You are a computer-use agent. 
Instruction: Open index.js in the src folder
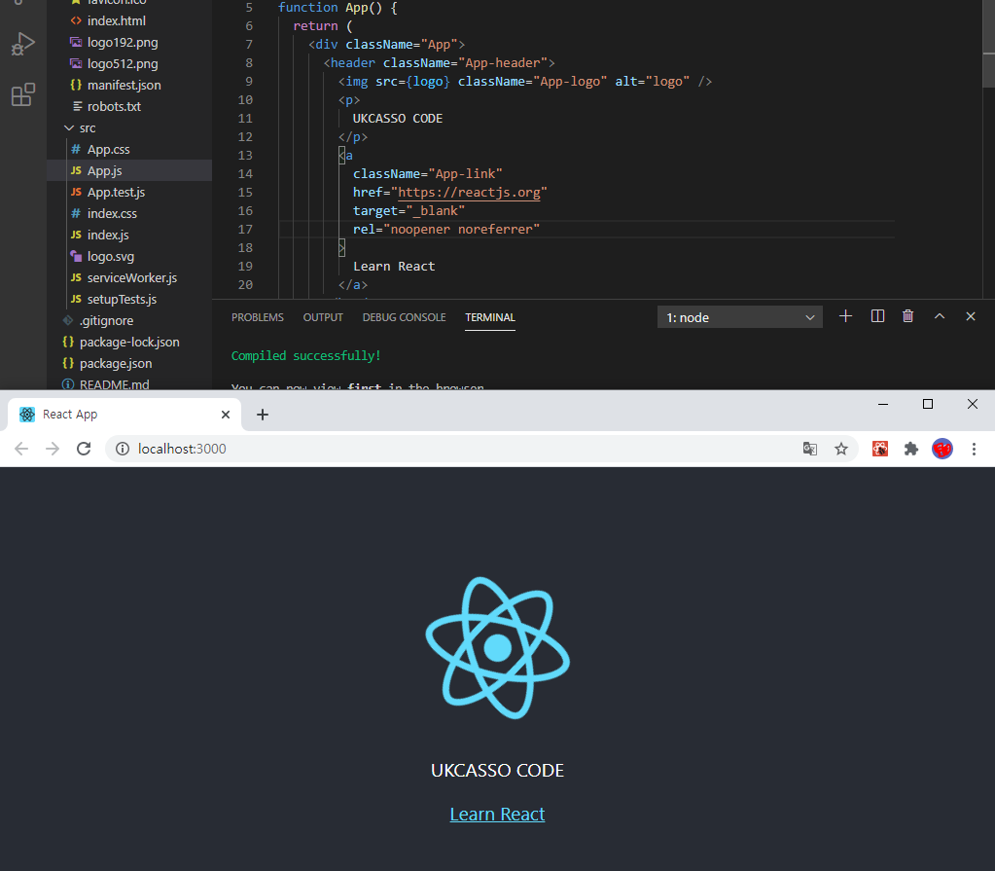(x=108, y=235)
